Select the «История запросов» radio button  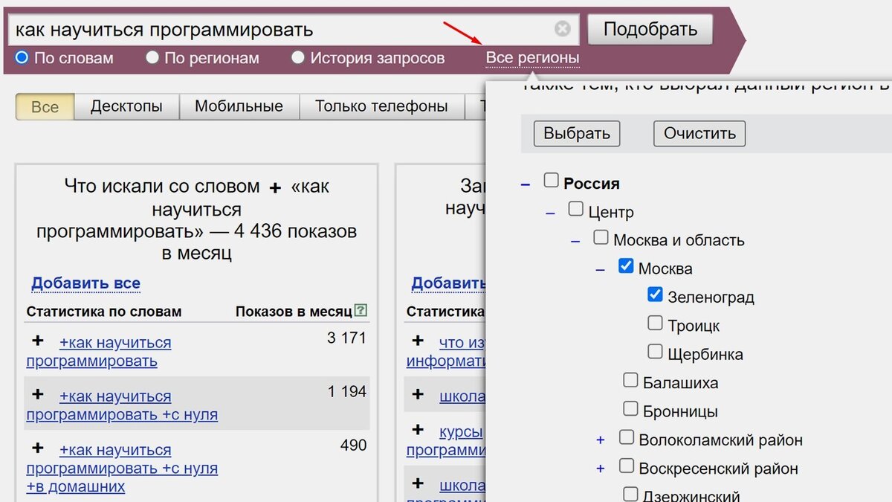tap(297, 57)
